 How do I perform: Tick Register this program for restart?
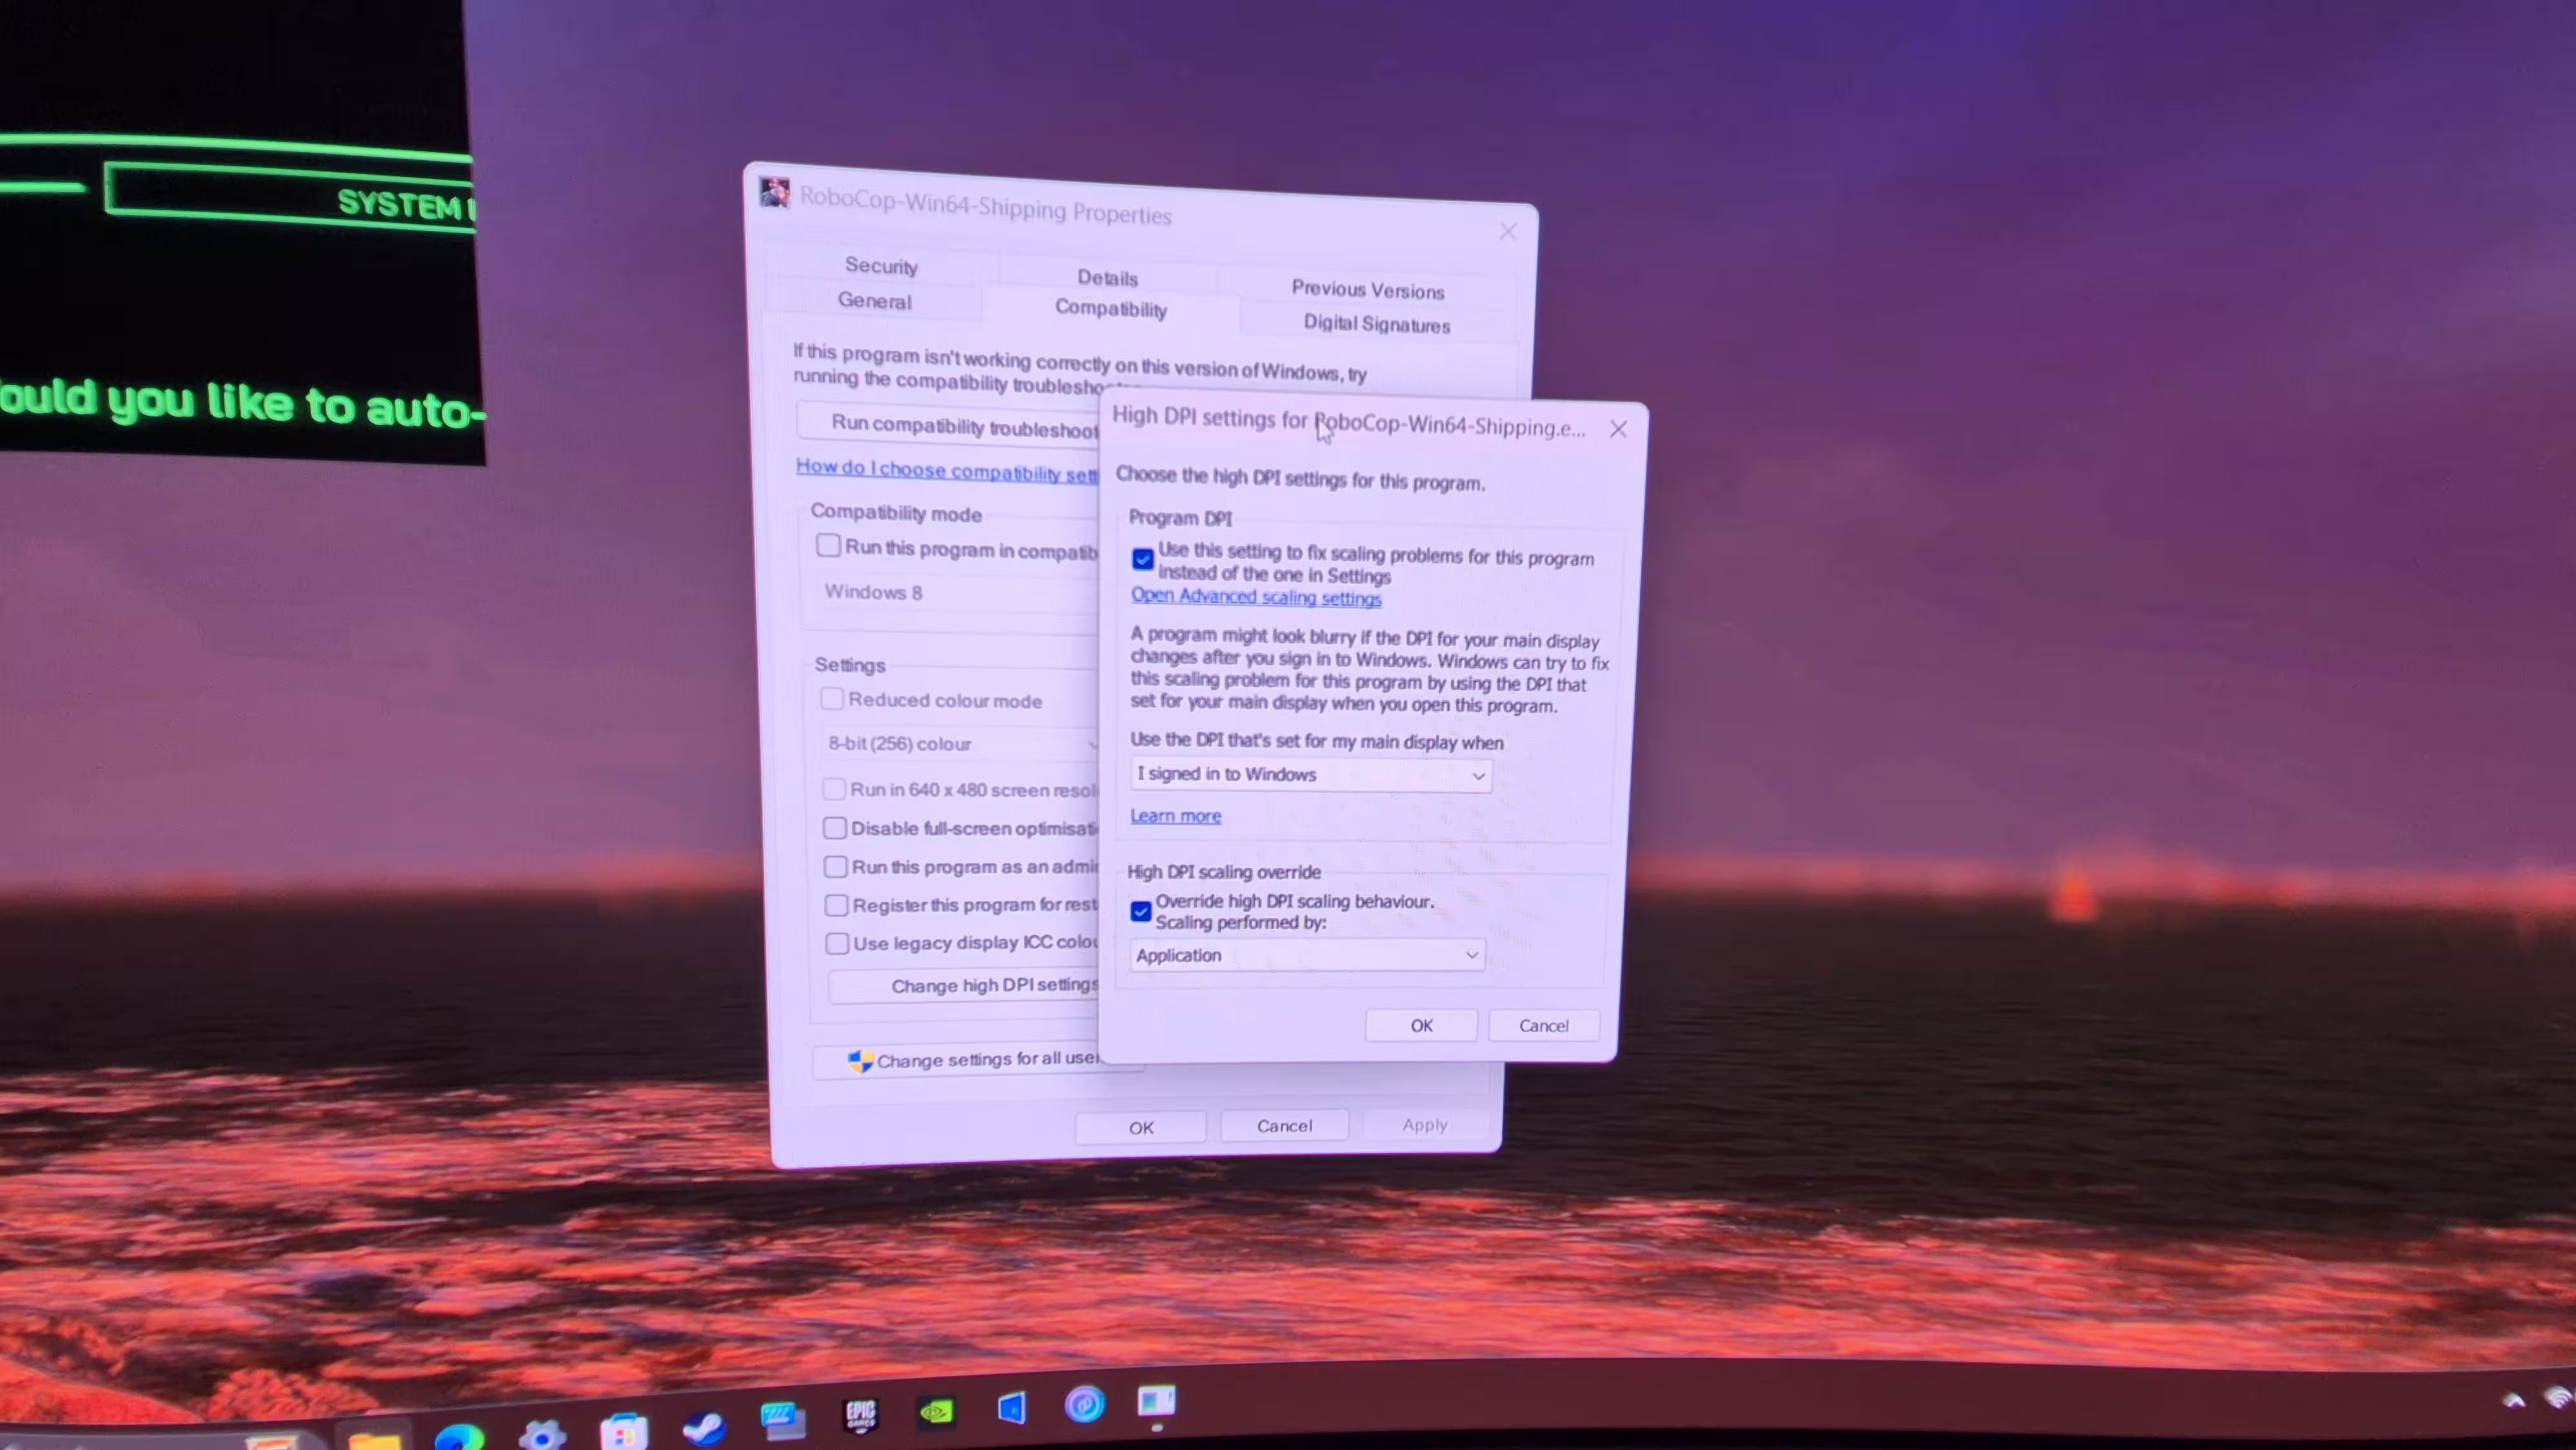point(836,905)
